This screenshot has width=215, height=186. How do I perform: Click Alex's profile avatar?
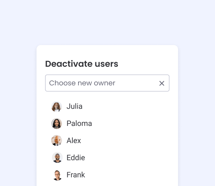tap(57, 141)
